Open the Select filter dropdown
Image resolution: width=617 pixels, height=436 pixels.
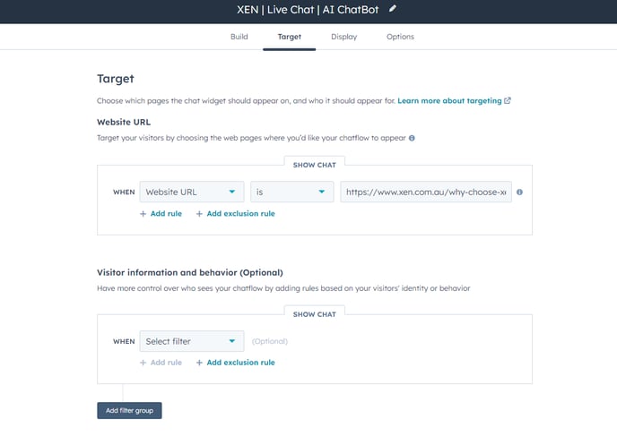[x=192, y=341]
